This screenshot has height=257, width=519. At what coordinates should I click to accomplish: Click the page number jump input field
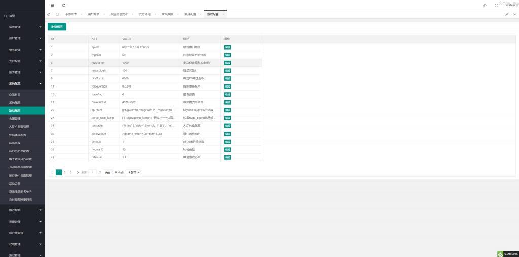coord(93,173)
